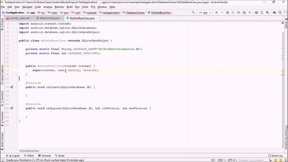Collapse the constructor fold marker in gutter
The image size is (288, 162).
(x=18, y=66)
